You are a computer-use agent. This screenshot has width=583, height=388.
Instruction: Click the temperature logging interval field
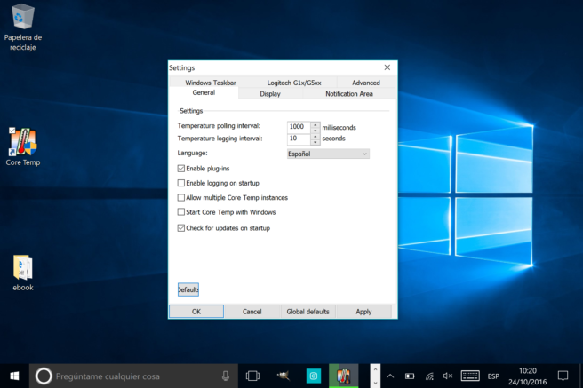(x=297, y=139)
